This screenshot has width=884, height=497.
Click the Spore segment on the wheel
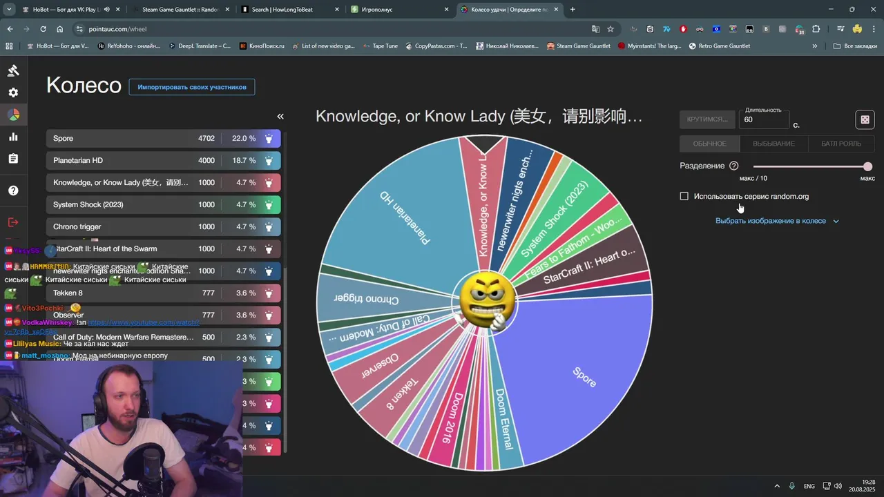[x=584, y=376]
